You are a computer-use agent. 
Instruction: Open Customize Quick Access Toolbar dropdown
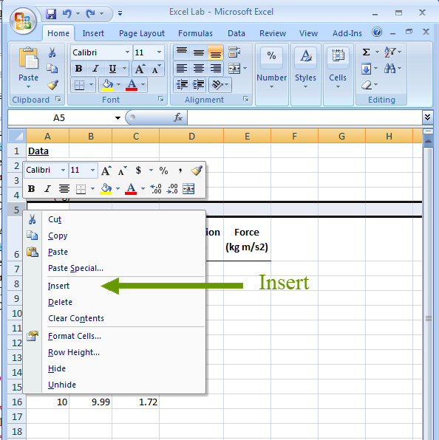coord(120,13)
